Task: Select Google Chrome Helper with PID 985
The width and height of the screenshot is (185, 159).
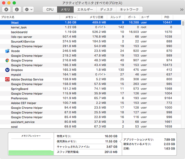Action: pyautogui.click(x=91, y=84)
